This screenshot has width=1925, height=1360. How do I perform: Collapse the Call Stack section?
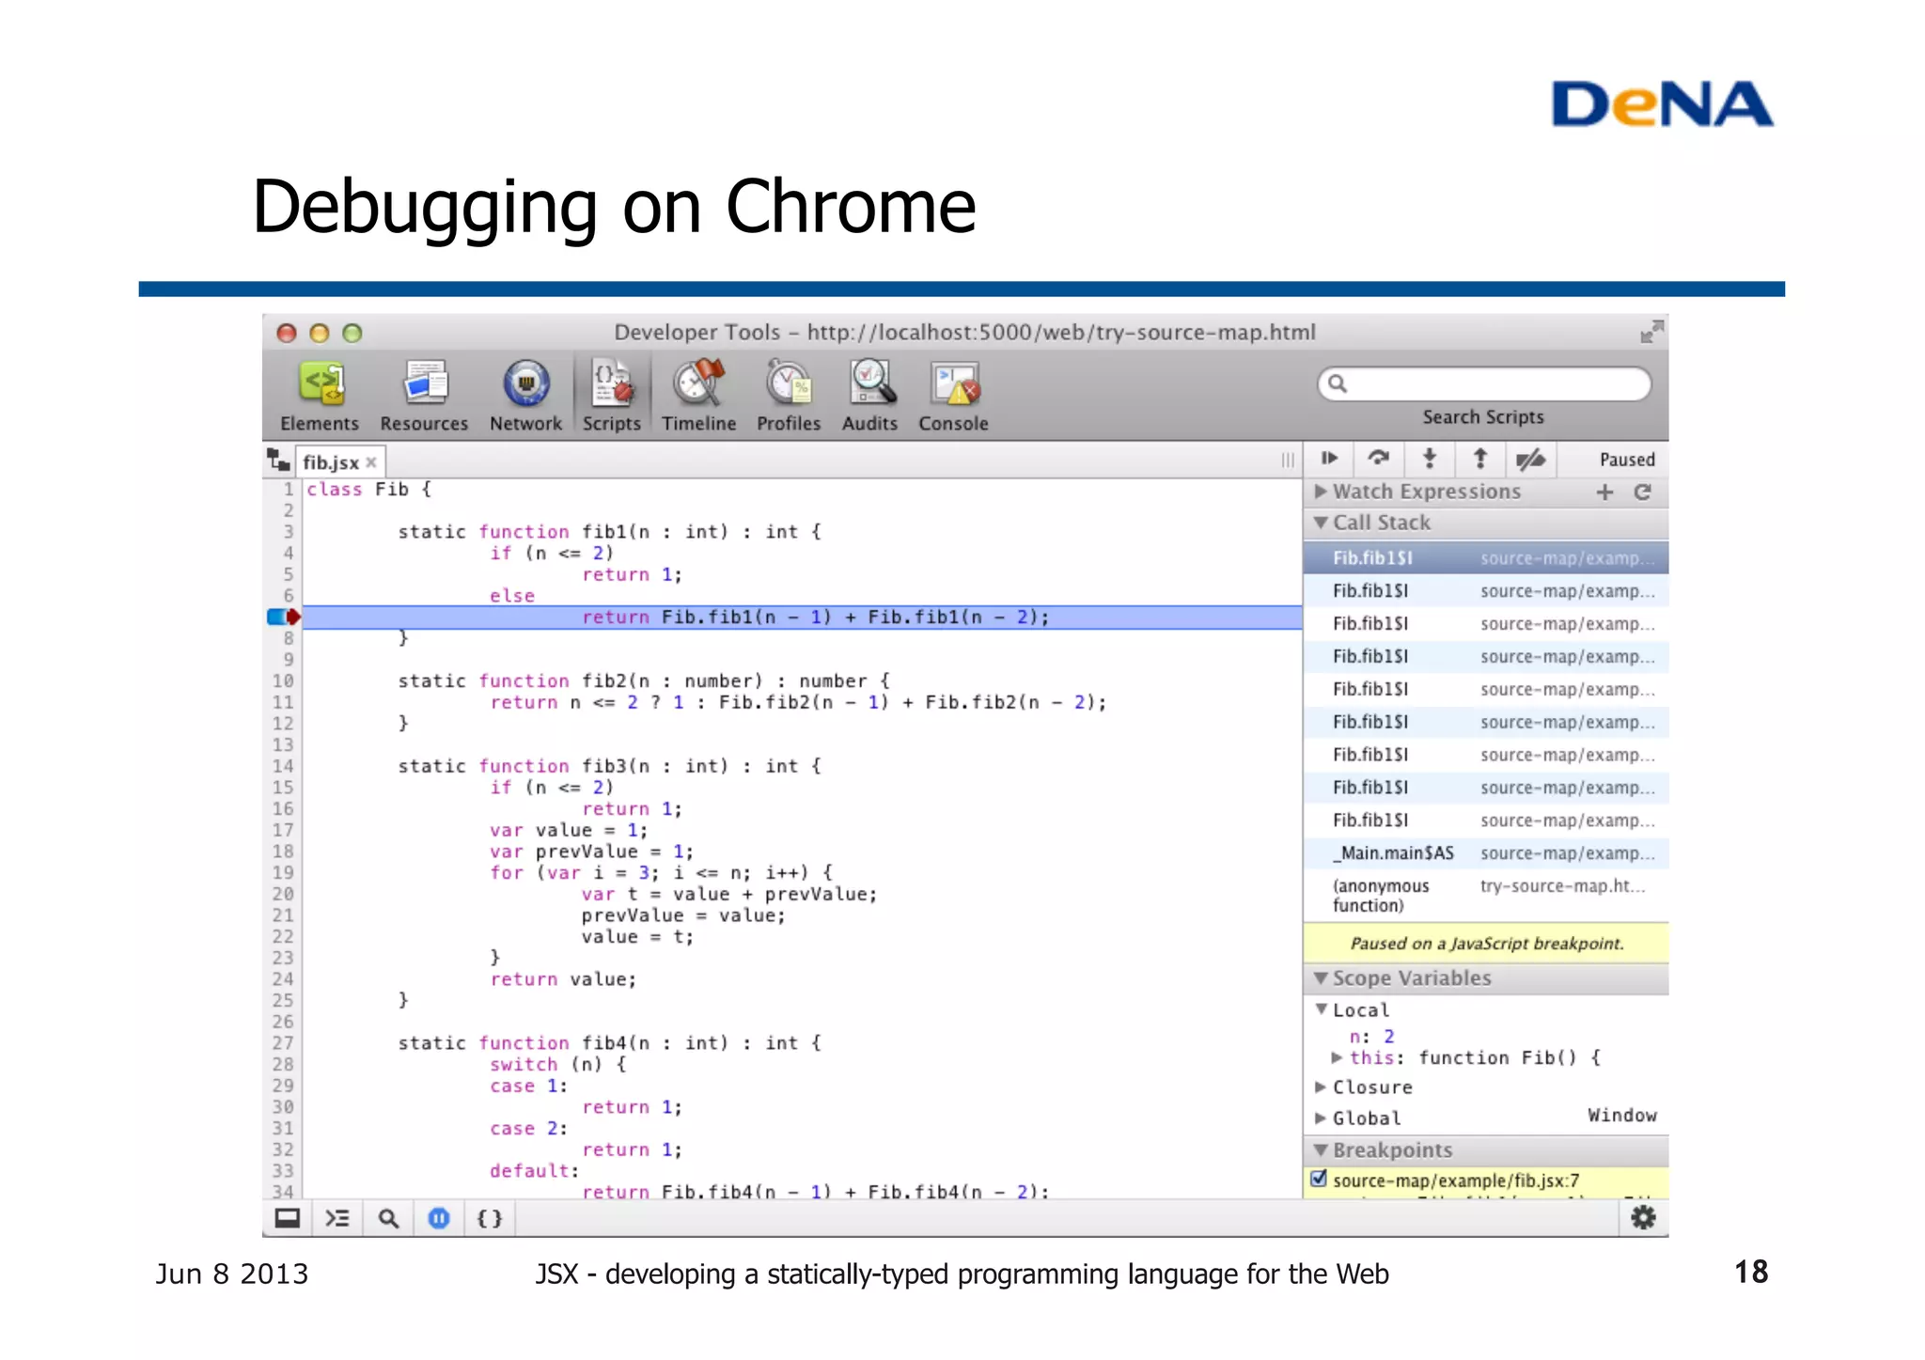[x=1320, y=523]
